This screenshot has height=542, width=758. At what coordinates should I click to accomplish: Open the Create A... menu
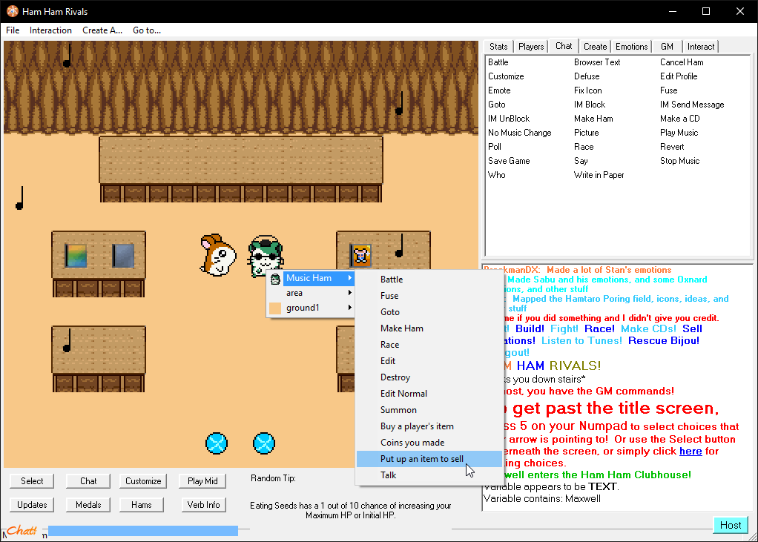click(102, 30)
